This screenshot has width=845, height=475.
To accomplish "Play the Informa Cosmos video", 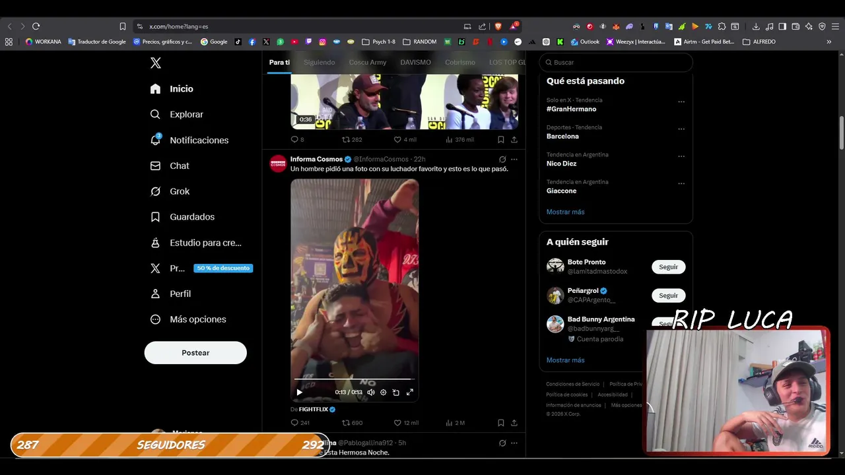I will [x=299, y=392].
